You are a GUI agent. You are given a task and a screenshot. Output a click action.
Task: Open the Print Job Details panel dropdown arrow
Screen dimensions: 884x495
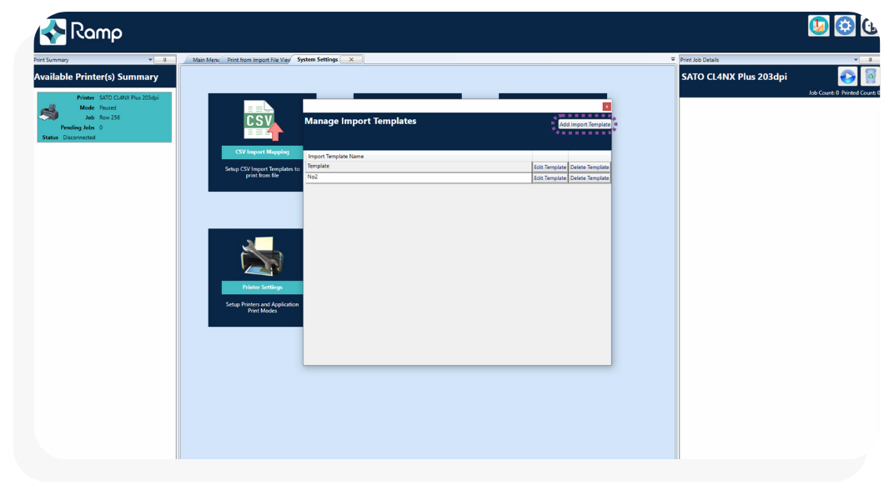[855, 59]
